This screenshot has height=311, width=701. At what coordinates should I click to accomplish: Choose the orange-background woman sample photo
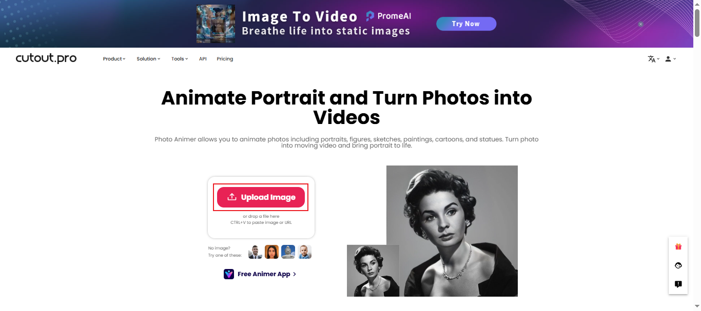coord(271,252)
